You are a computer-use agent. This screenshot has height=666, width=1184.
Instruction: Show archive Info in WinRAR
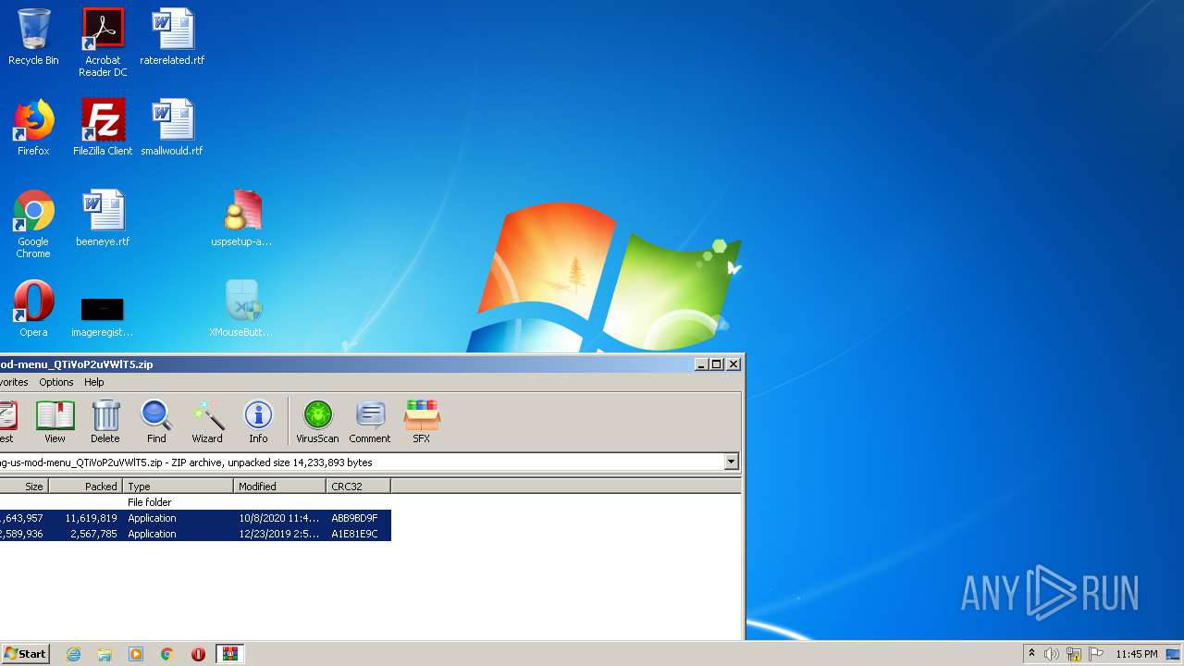(x=258, y=422)
